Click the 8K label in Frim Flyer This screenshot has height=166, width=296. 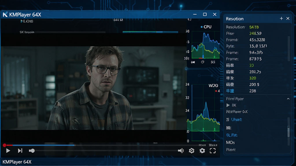[234, 105]
